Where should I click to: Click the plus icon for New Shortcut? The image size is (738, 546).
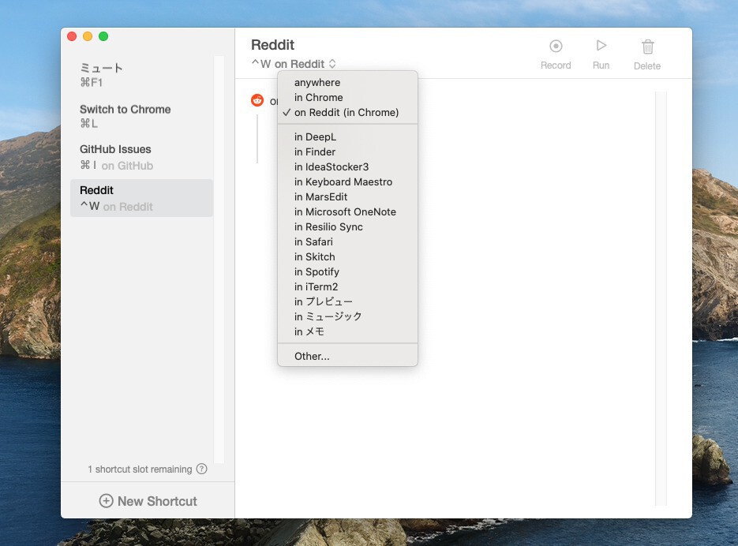pyautogui.click(x=106, y=501)
